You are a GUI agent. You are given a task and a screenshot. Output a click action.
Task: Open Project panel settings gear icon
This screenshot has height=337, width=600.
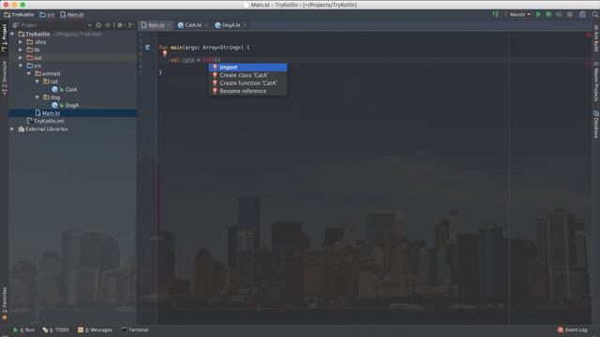tap(120, 25)
